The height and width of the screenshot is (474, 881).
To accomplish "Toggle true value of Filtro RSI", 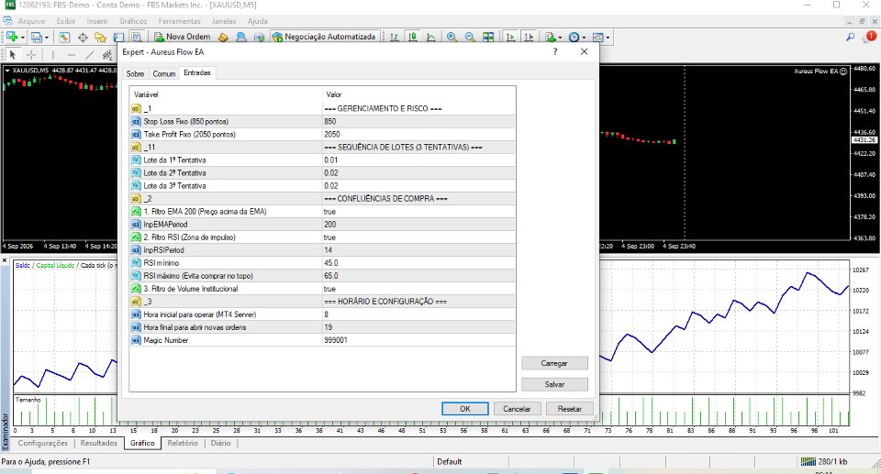I will [x=418, y=237].
